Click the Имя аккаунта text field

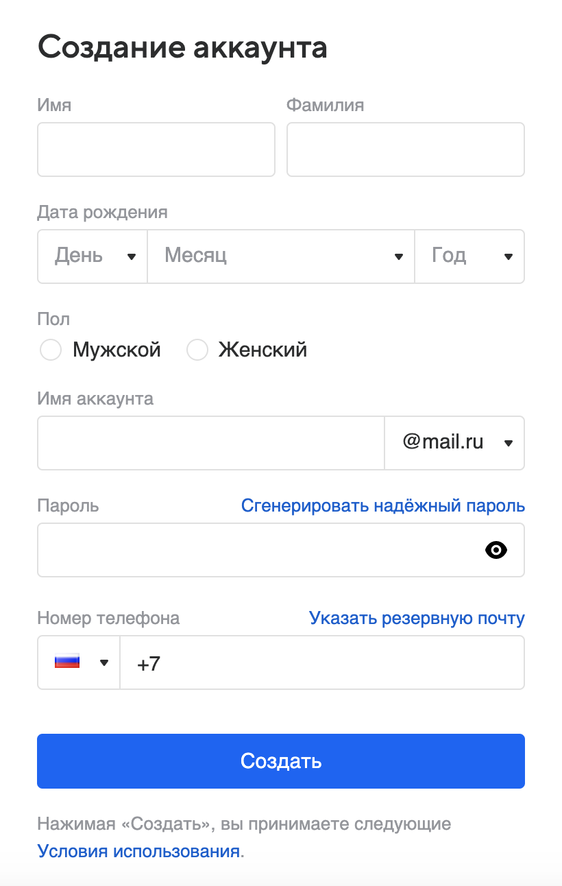(211, 443)
